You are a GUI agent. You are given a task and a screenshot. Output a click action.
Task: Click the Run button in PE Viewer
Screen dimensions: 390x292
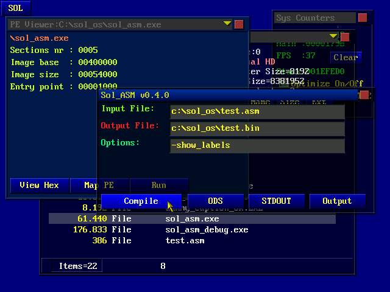(158, 185)
